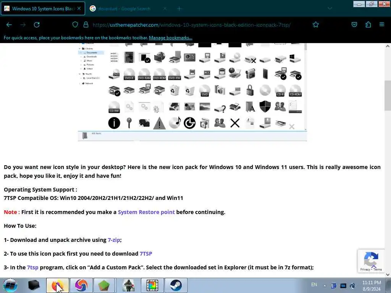Image resolution: width=391 pixels, height=293 pixels.
Task: Click the page scrollbar down arrow
Action: [x=388, y=275]
